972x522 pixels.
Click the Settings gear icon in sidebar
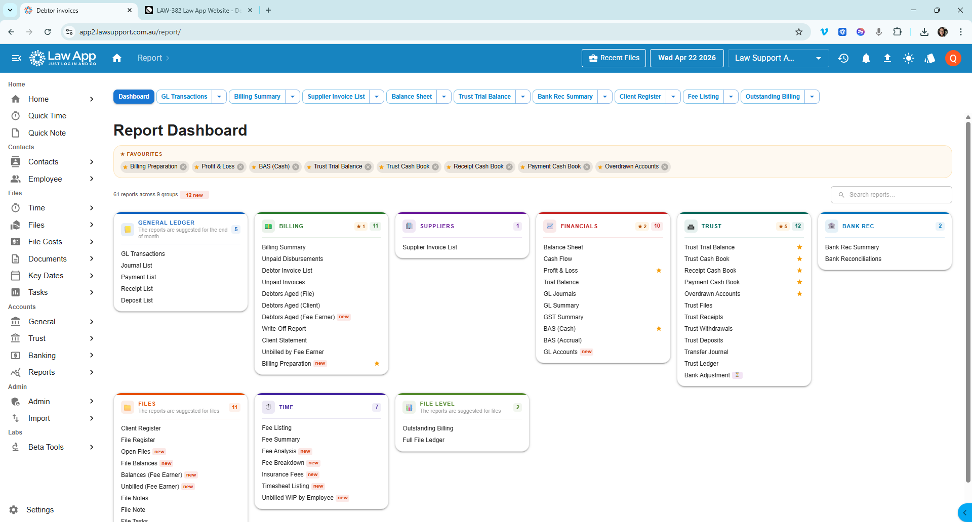click(14, 510)
